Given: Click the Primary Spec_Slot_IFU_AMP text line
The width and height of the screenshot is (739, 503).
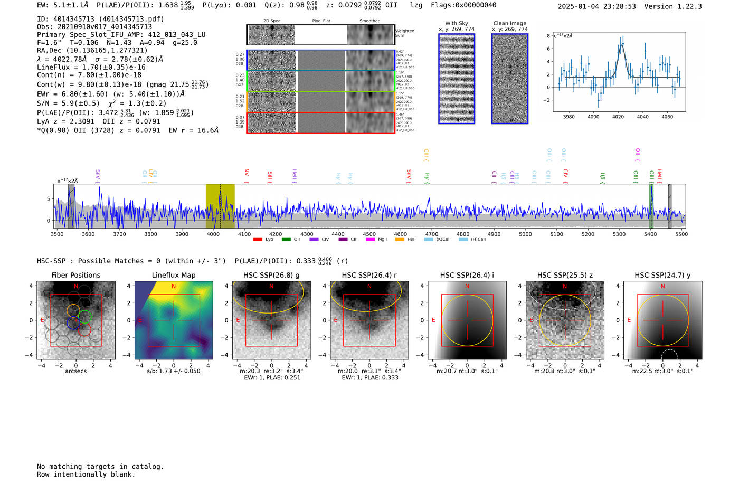Looking at the screenshot, I should [x=121, y=35].
